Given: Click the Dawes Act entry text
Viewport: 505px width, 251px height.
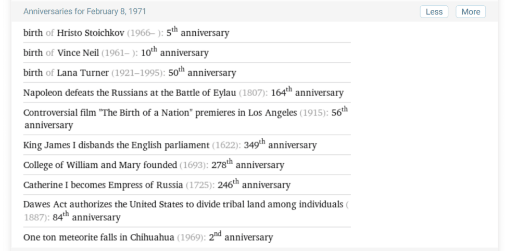Looking at the screenshot, I should (183, 204).
